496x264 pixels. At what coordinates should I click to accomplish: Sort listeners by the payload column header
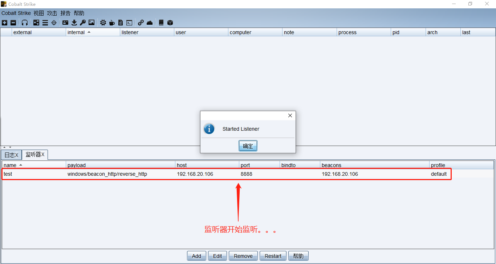(121, 165)
